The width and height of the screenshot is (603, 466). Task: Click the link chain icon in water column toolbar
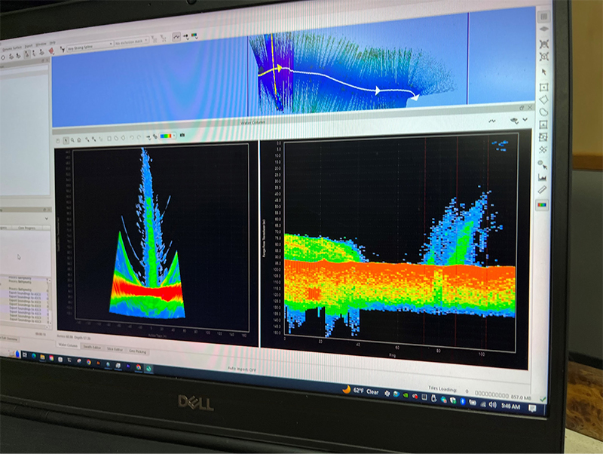(x=155, y=136)
